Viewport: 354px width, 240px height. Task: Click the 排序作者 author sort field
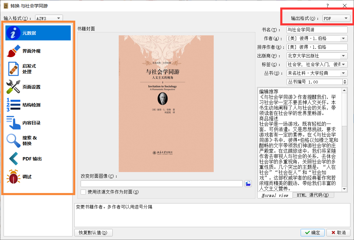coord(317,47)
